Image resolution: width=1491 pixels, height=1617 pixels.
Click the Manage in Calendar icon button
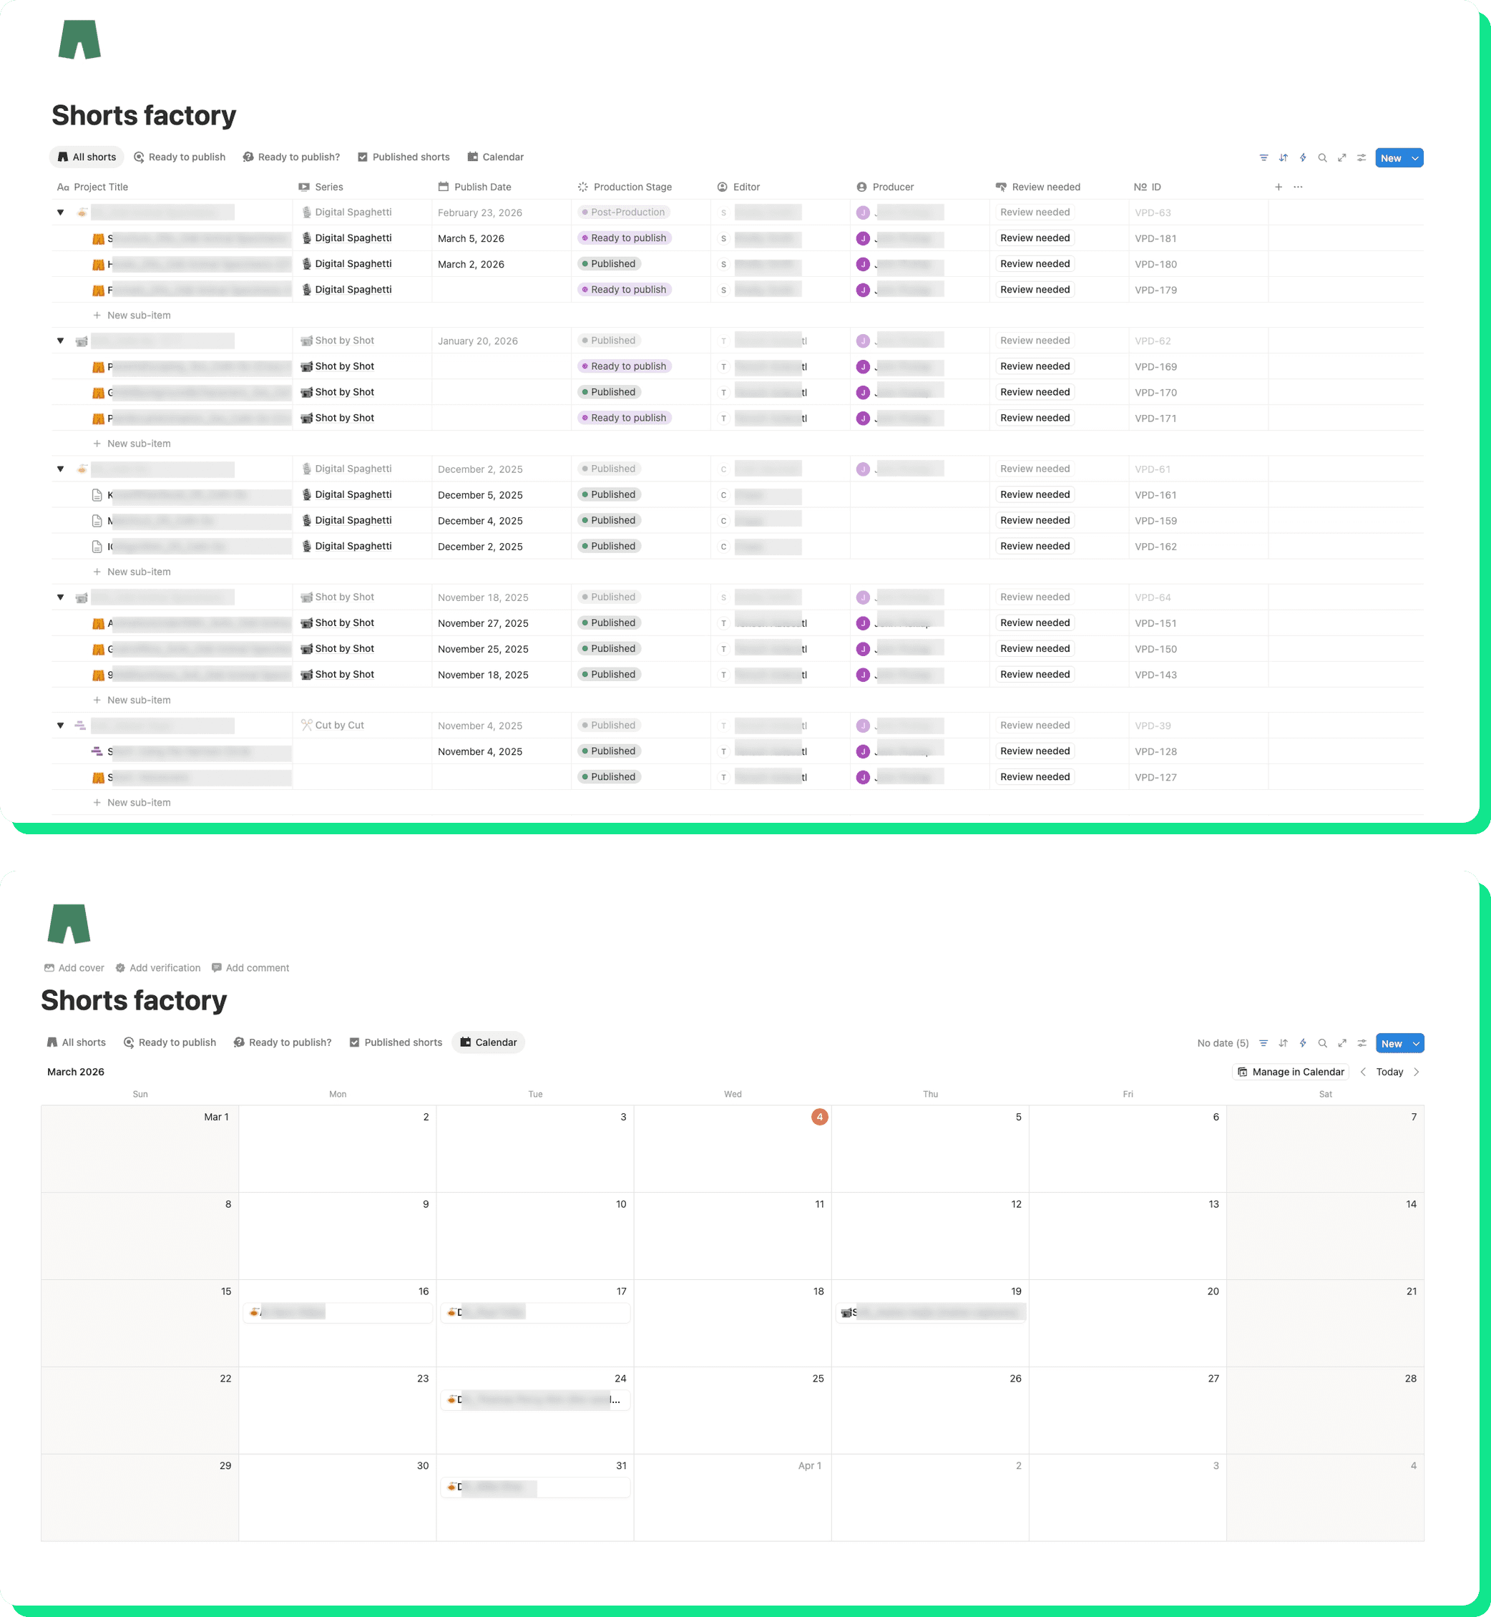tap(1290, 1072)
